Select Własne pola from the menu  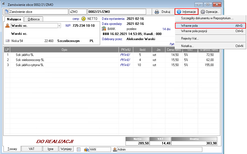coord(189,26)
